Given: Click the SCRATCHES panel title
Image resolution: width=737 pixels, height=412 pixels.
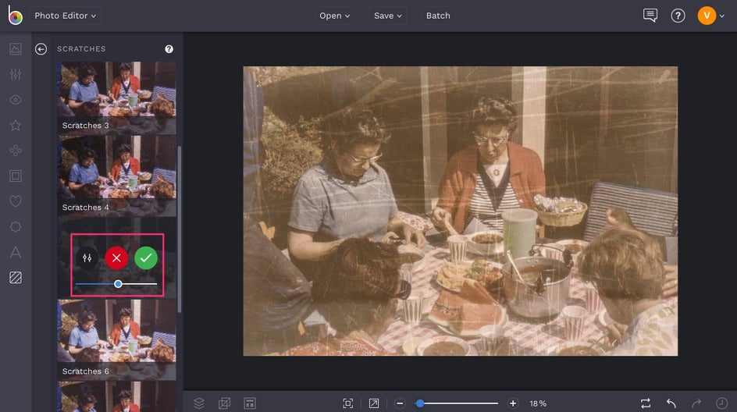Looking at the screenshot, I should point(81,49).
